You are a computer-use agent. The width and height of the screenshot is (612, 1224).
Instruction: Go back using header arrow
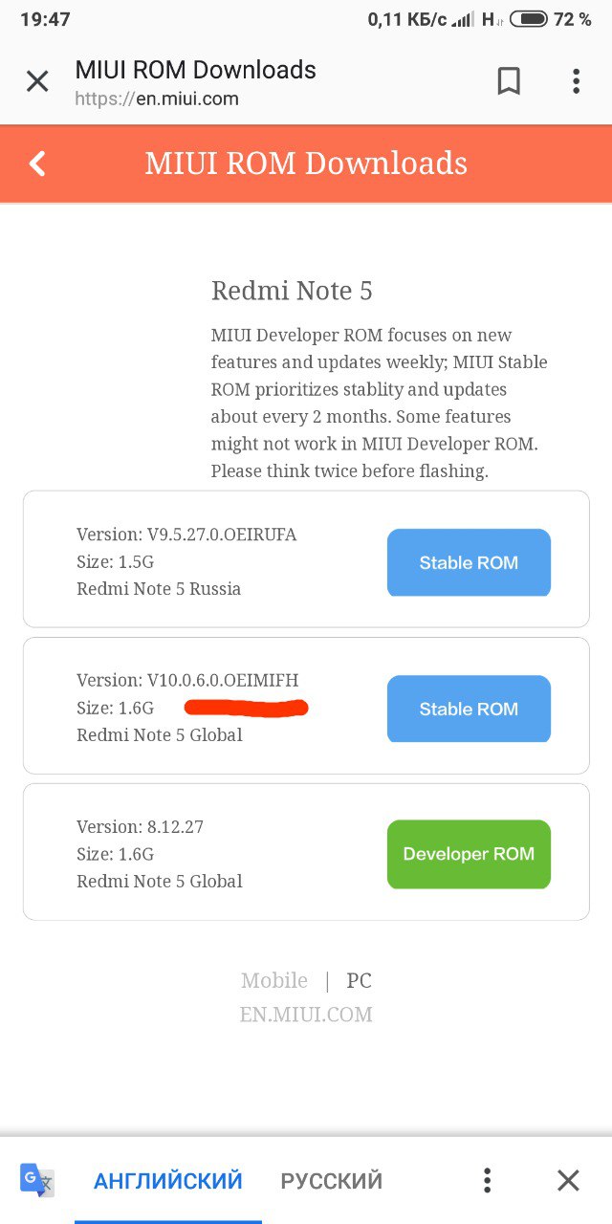tap(37, 164)
